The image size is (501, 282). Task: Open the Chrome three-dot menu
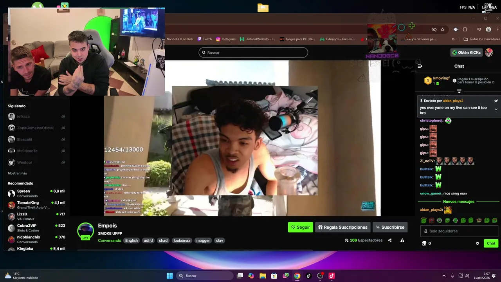point(498,29)
